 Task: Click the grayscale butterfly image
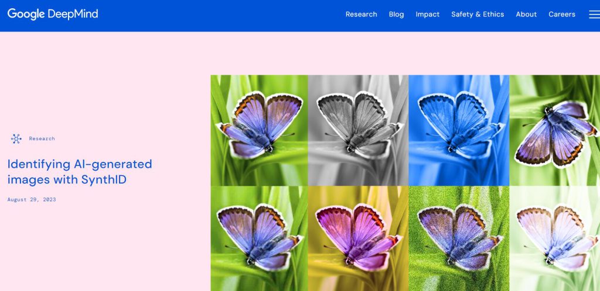pyautogui.click(x=358, y=130)
